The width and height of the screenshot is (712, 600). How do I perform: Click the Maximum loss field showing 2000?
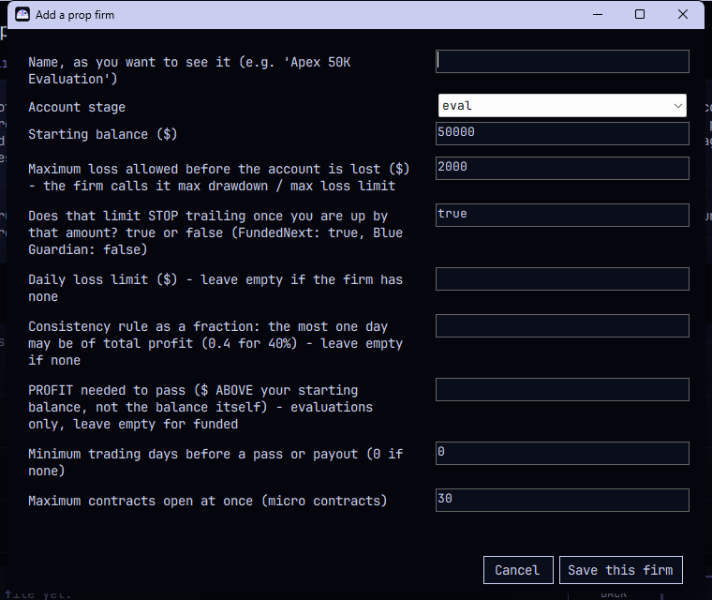pos(562,168)
